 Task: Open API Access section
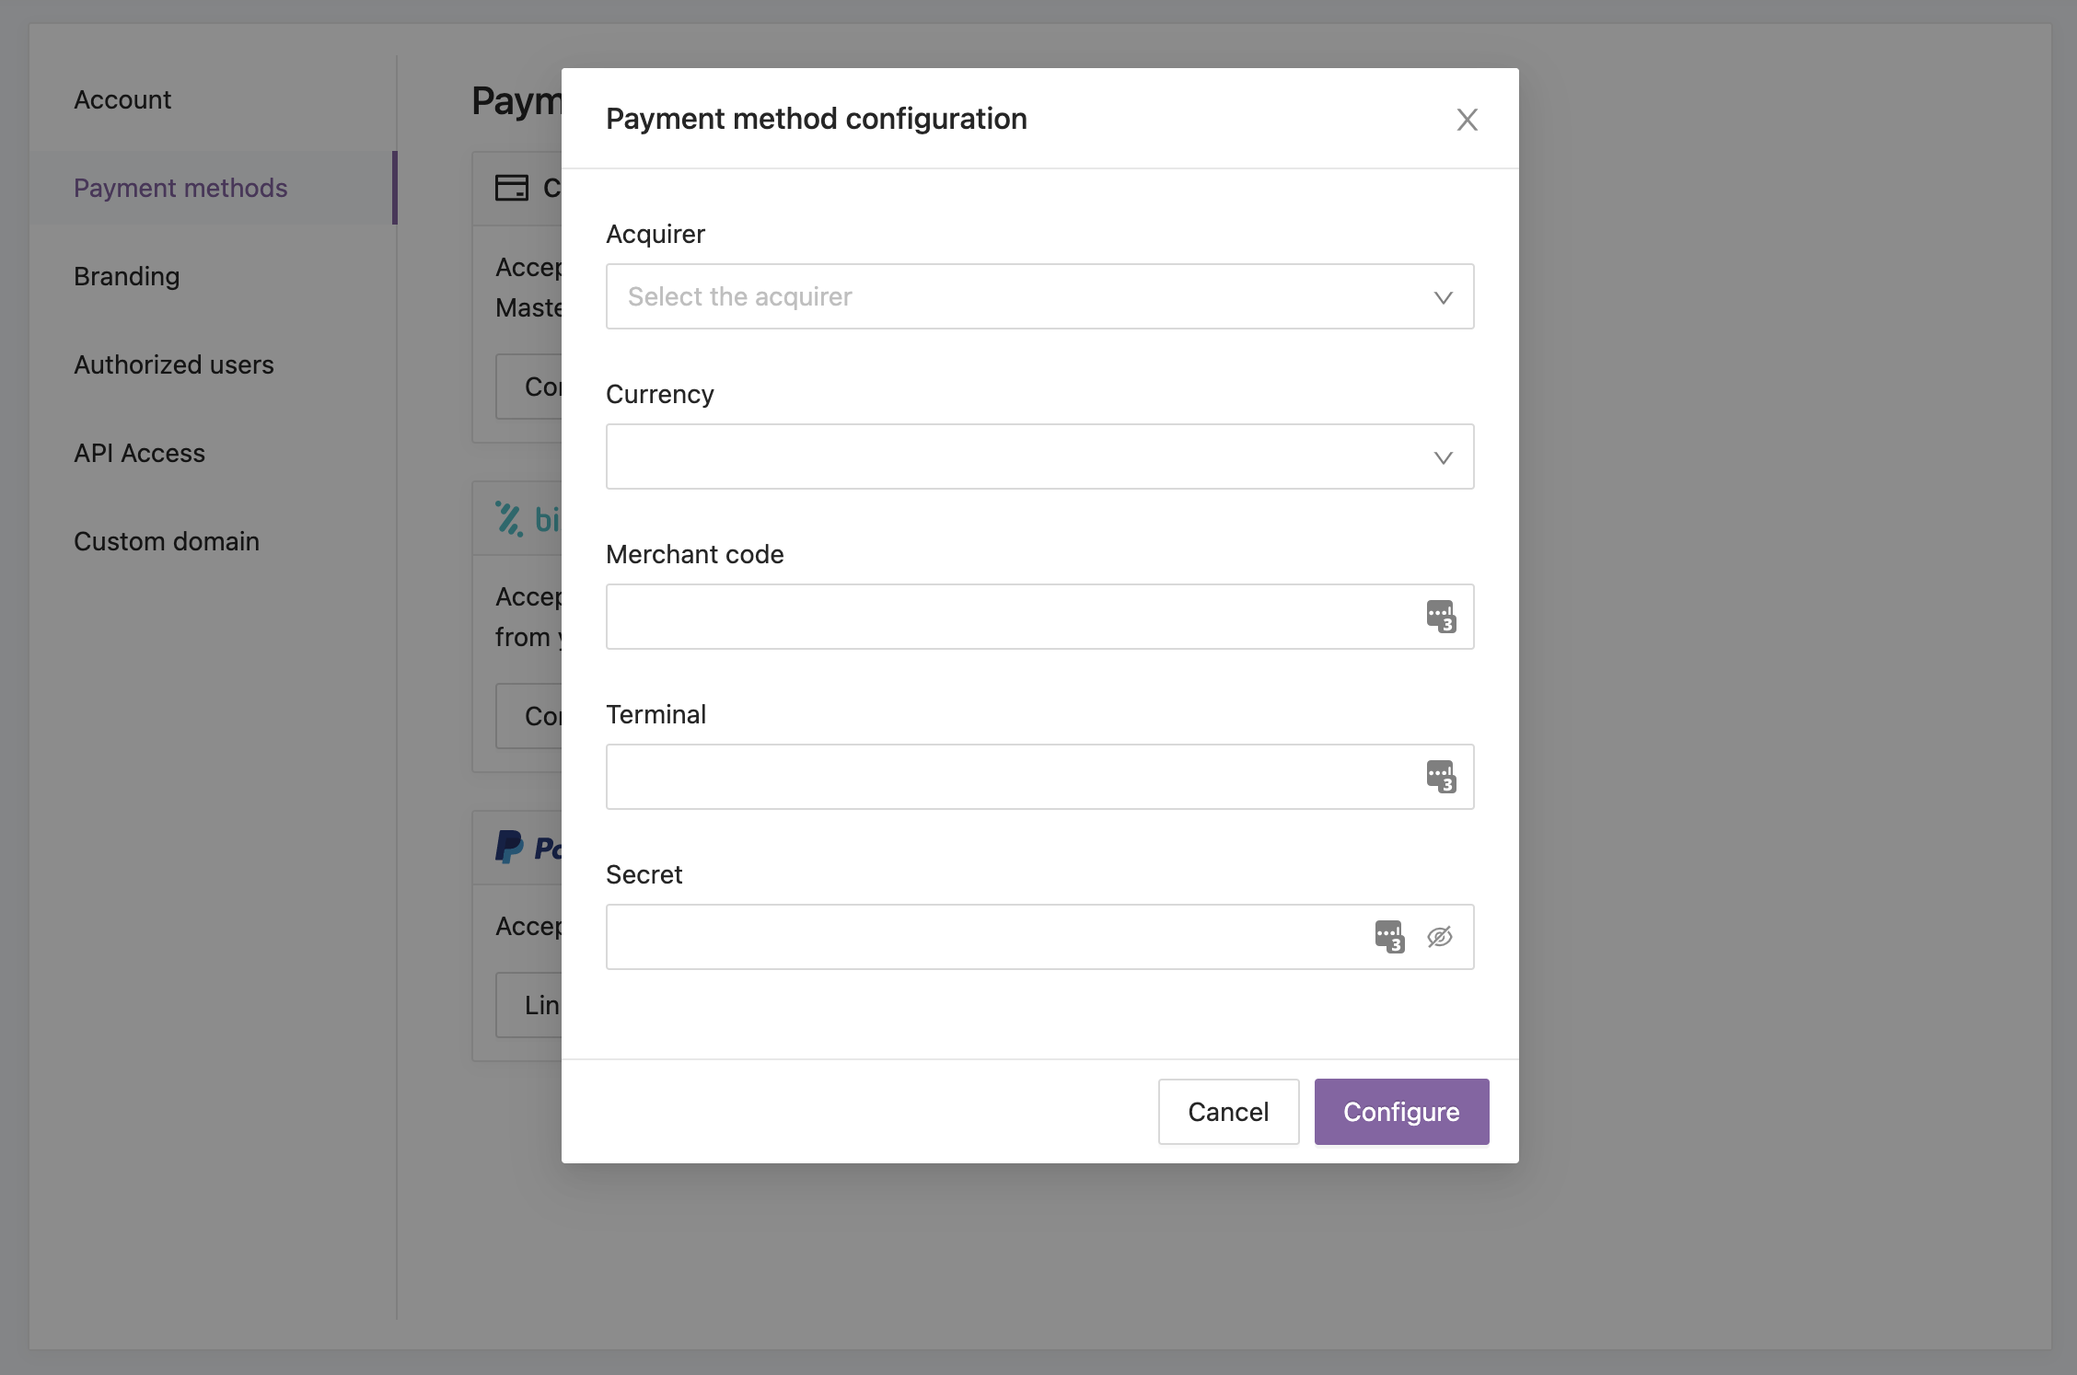pos(140,453)
